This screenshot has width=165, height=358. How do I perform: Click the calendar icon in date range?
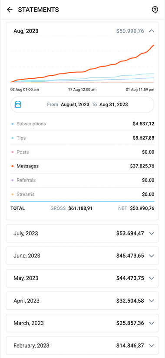[x=18, y=104]
